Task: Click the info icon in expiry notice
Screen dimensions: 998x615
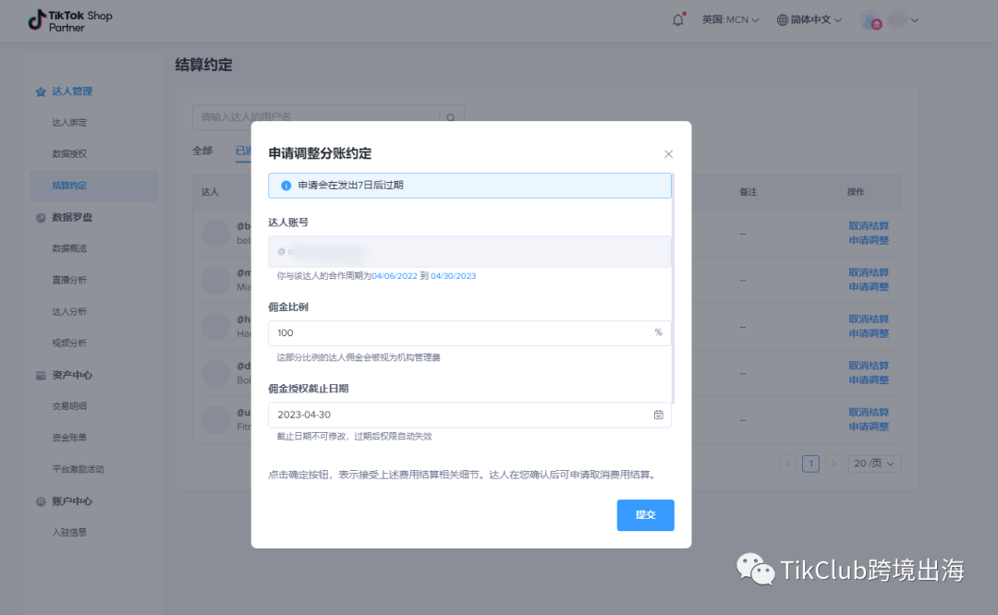Action: pos(286,186)
